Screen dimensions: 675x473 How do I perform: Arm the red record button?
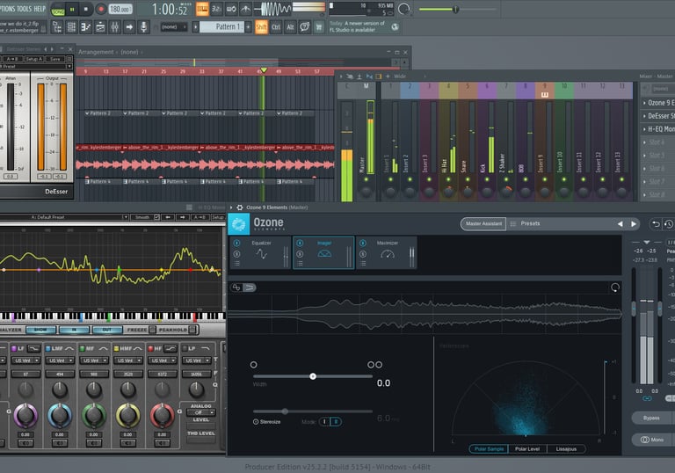(x=101, y=9)
